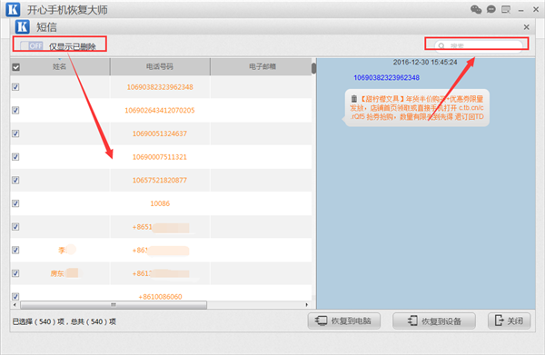Click the 恢复到设备 button
Image resolution: width=545 pixels, height=355 pixels.
tap(434, 320)
